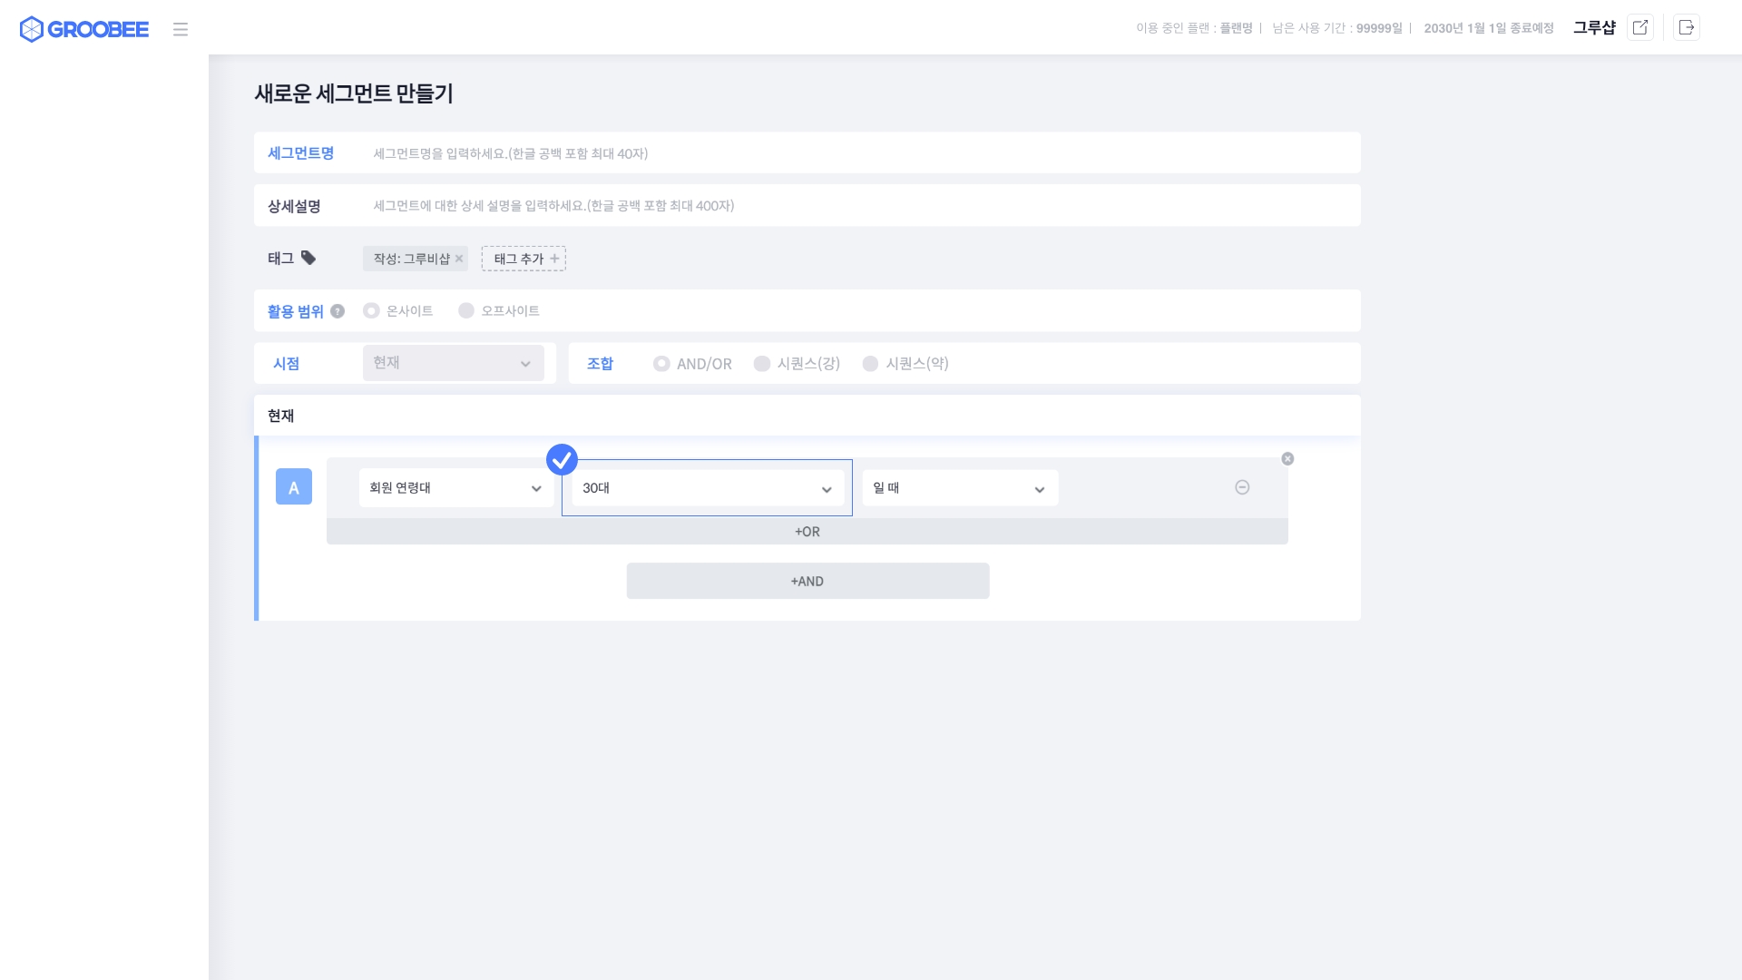Remove condition row with minus icon
Screen dimensions: 1742x980
(x=1242, y=487)
